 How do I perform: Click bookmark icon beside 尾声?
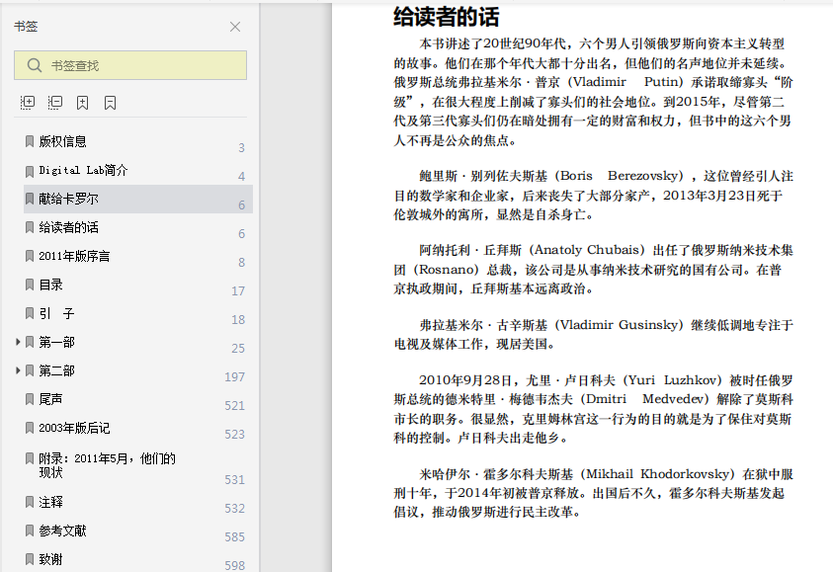[30, 399]
